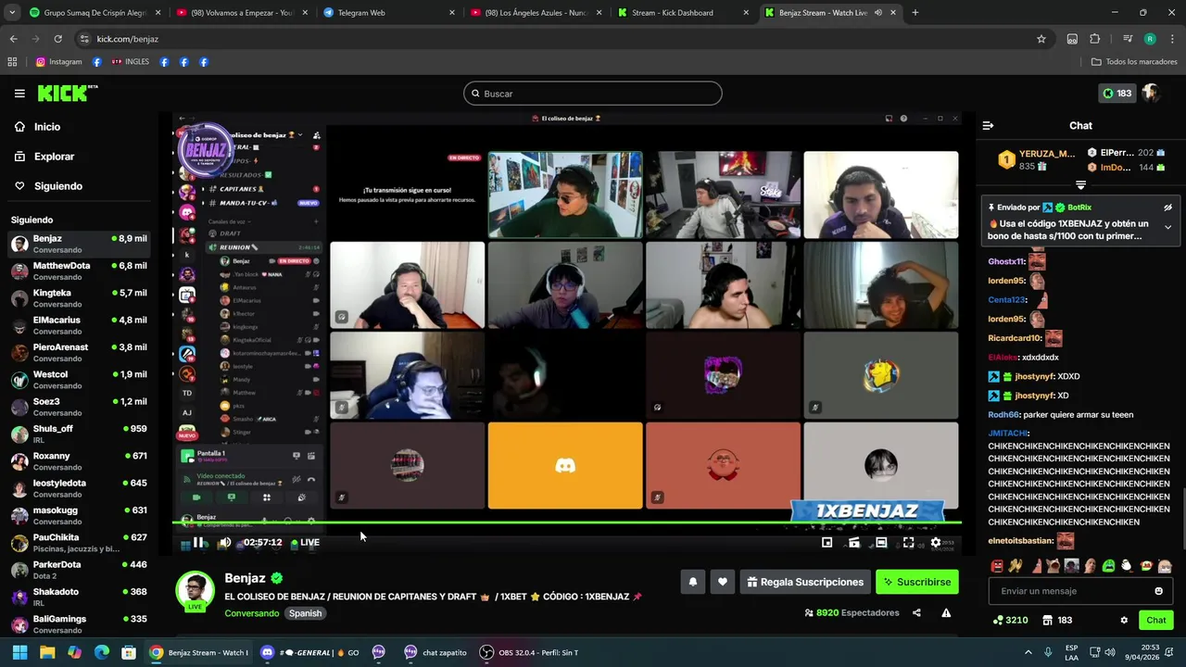The image size is (1186, 667).
Task: Click the Kick logo
Action: [67, 93]
